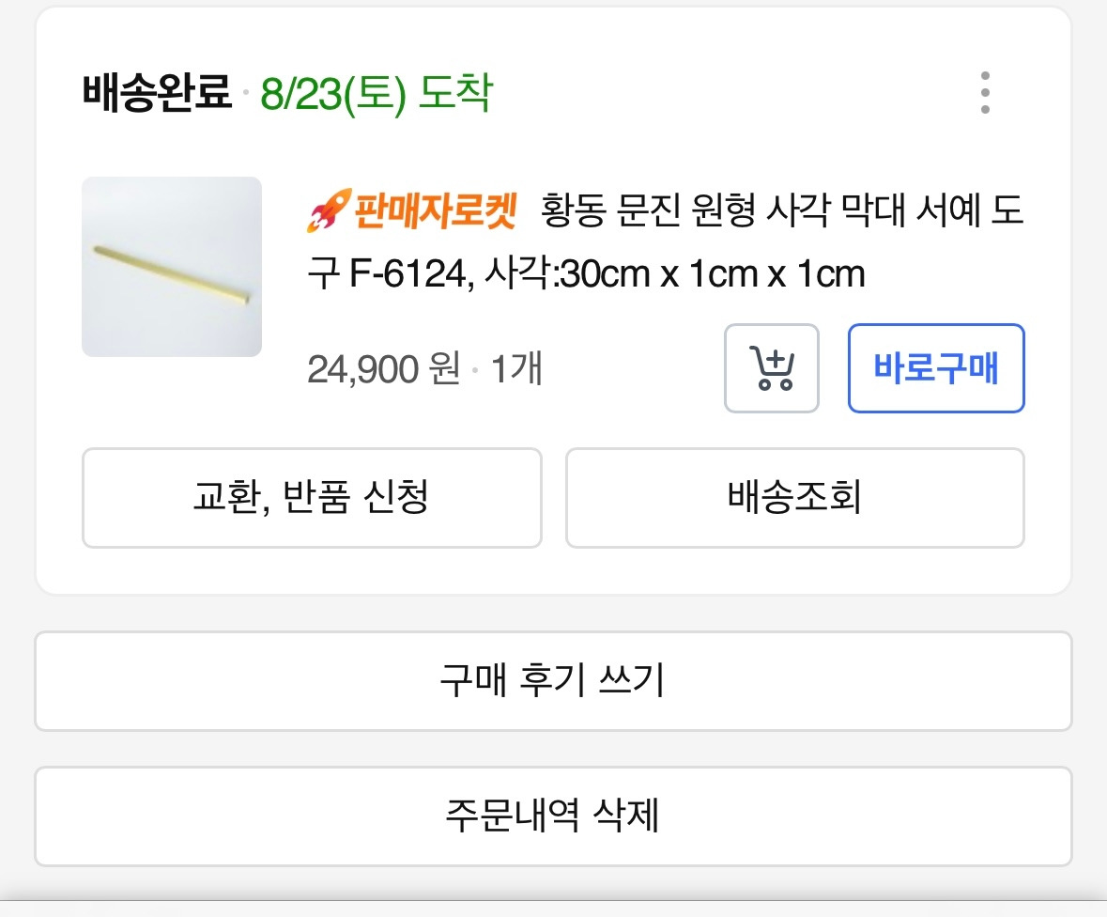Click the 판매자로켓 seller badge text
The height and width of the screenshot is (917, 1107).
point(435,211)
